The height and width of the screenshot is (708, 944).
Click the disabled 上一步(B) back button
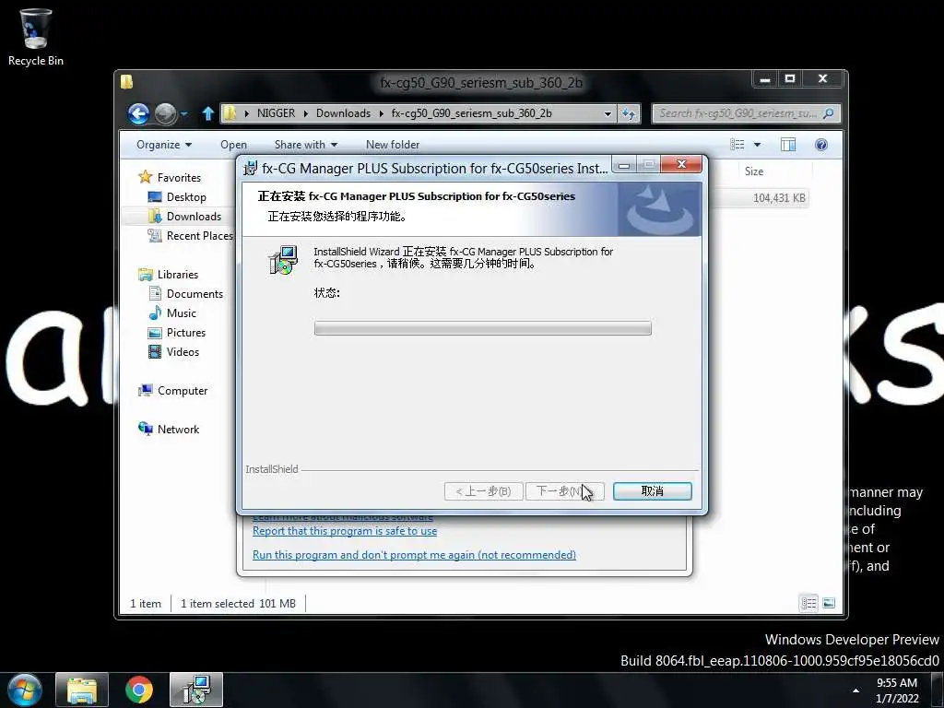[483, 491]
